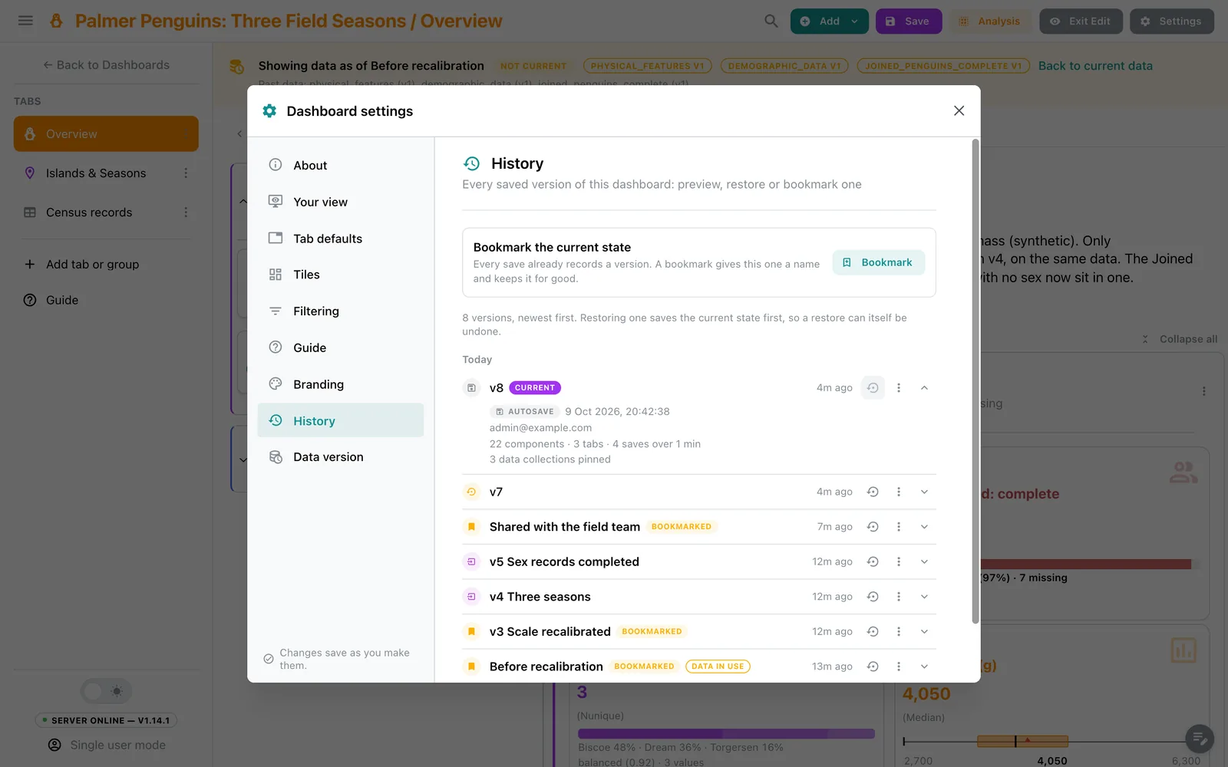Click Exit Edit button
This screenshot has height=767, width=1228.
[1081, 21]
